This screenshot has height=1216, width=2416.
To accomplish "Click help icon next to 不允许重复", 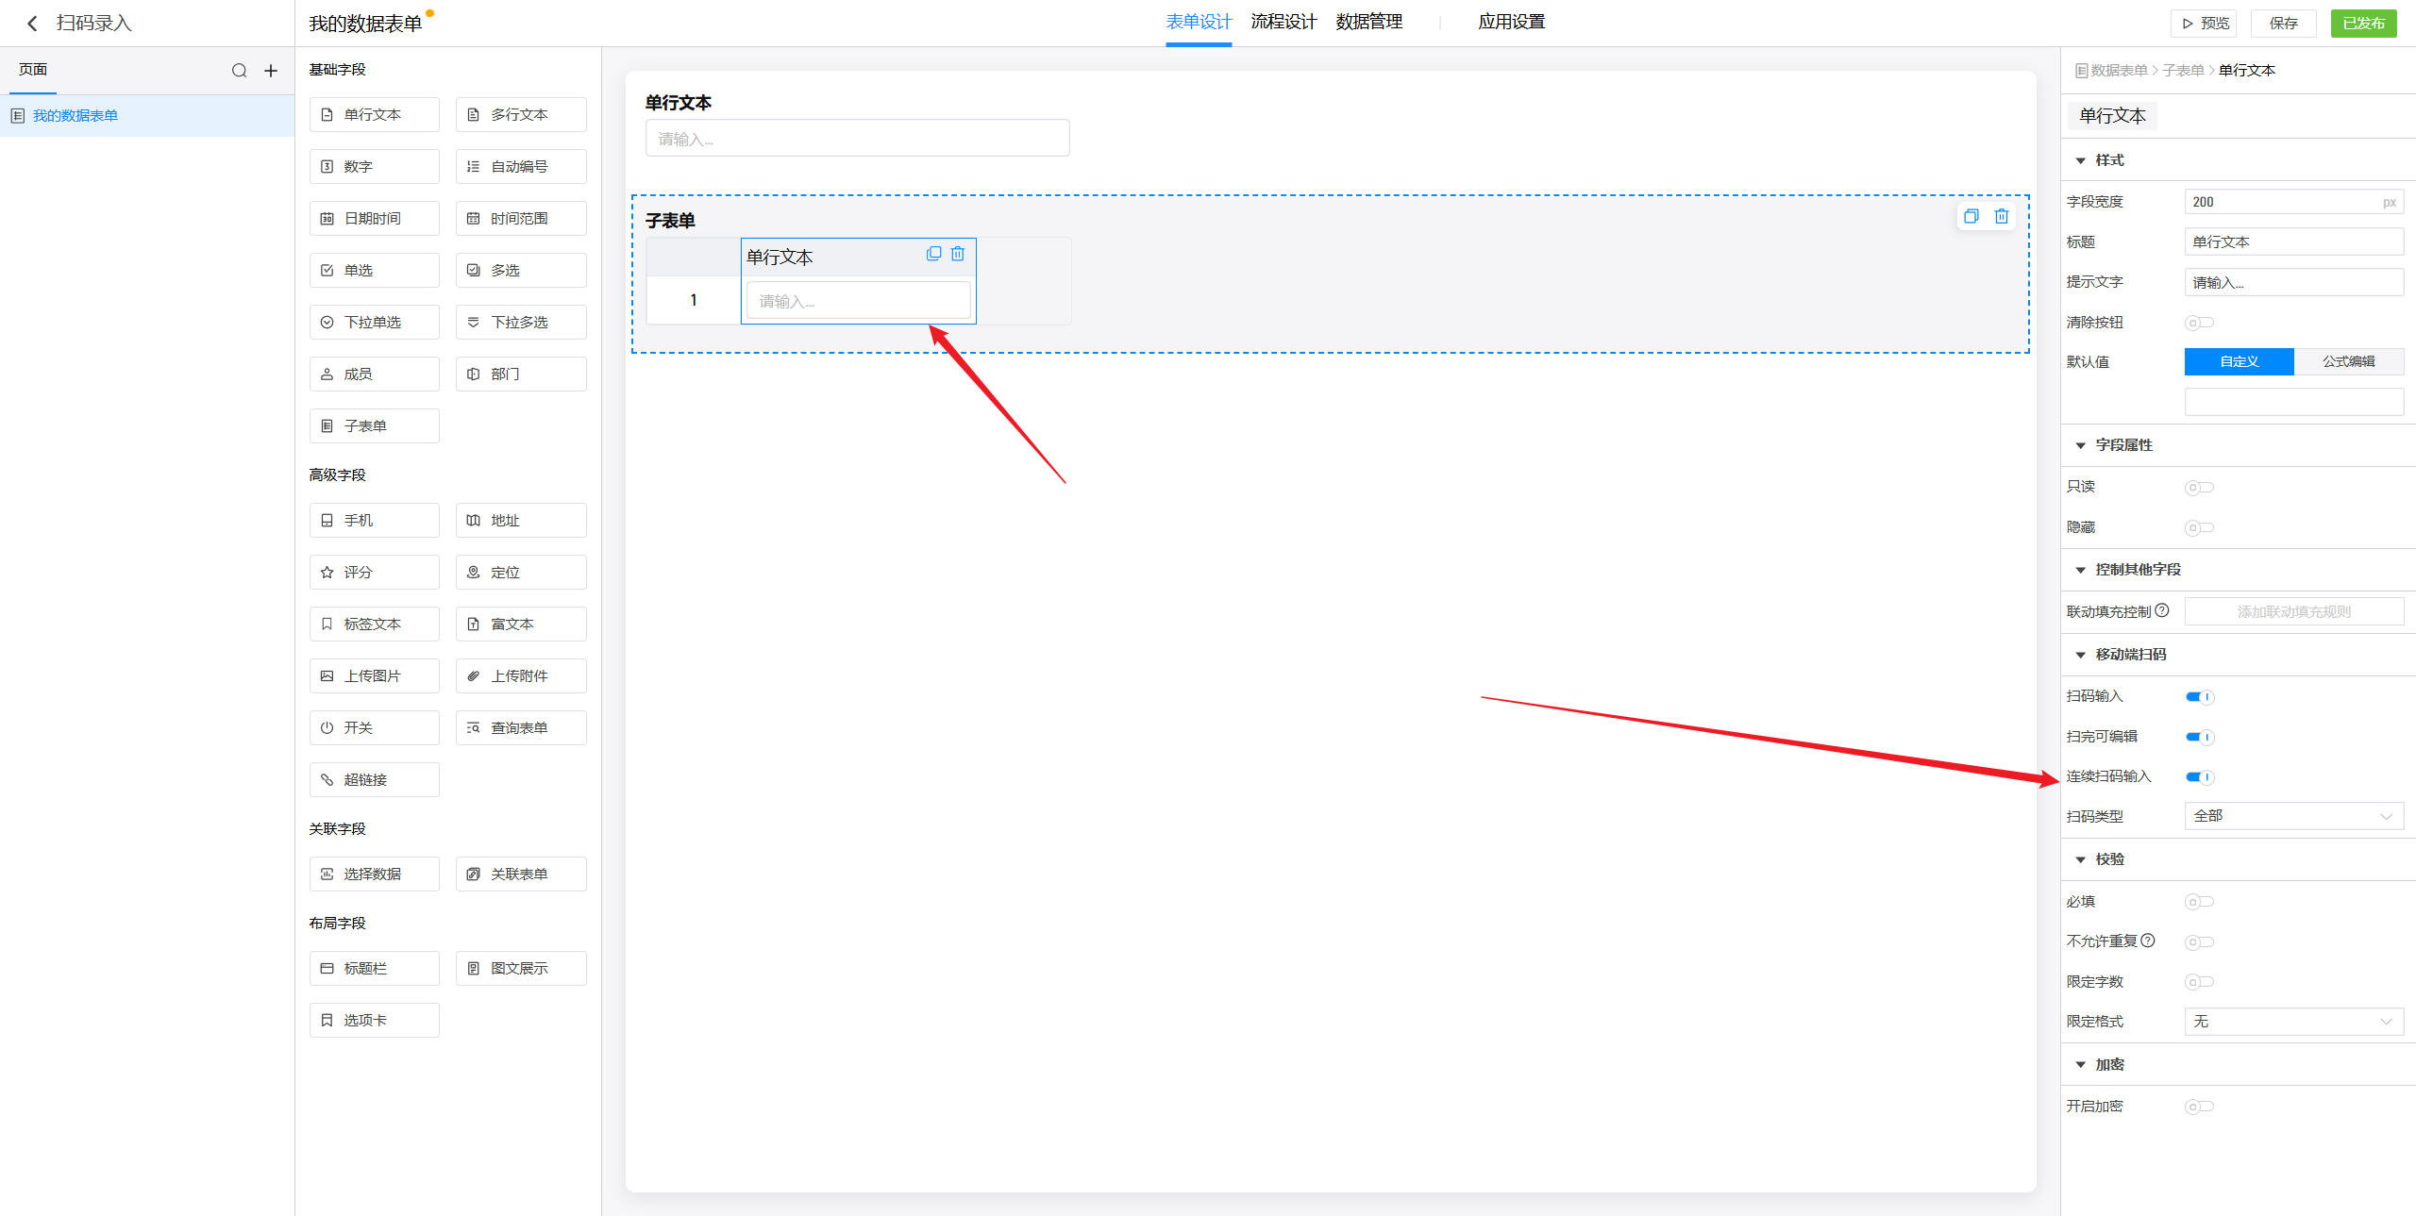I will [x=2148, y=941].
